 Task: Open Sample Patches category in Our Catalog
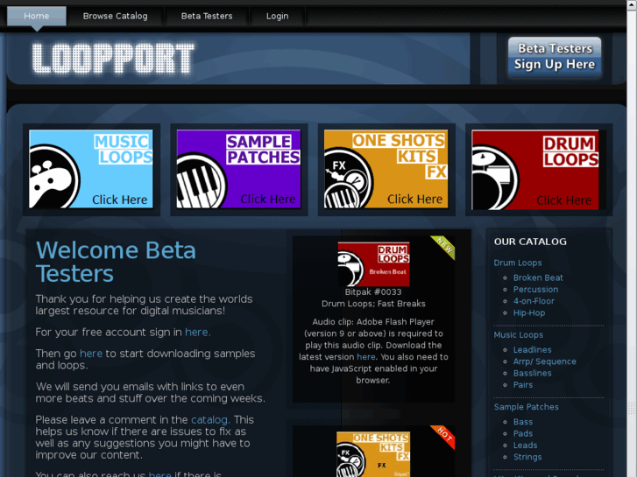pos(526,407)
